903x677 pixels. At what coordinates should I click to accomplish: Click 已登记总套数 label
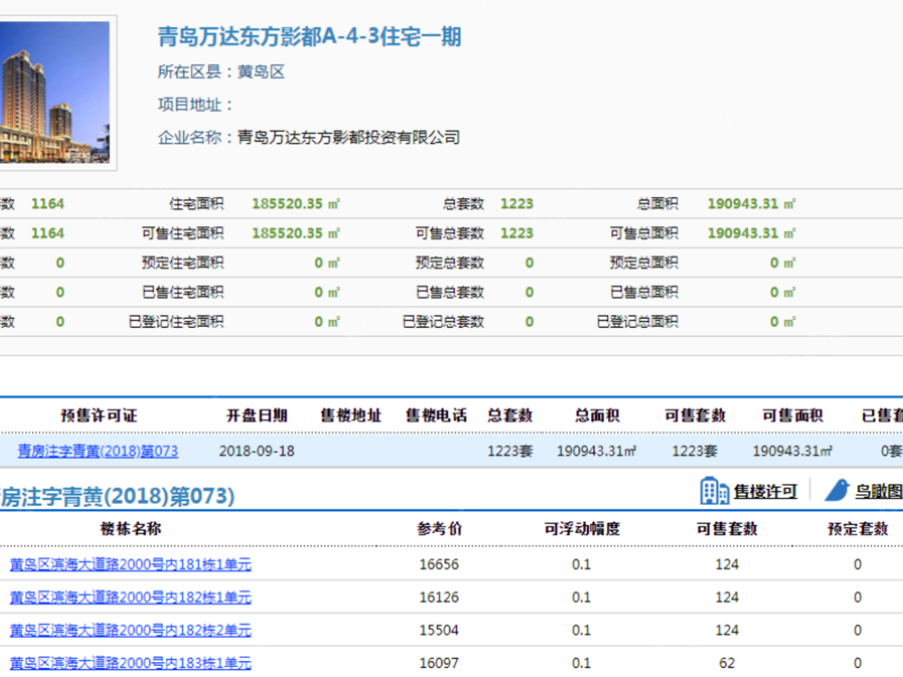pos(442,322)
